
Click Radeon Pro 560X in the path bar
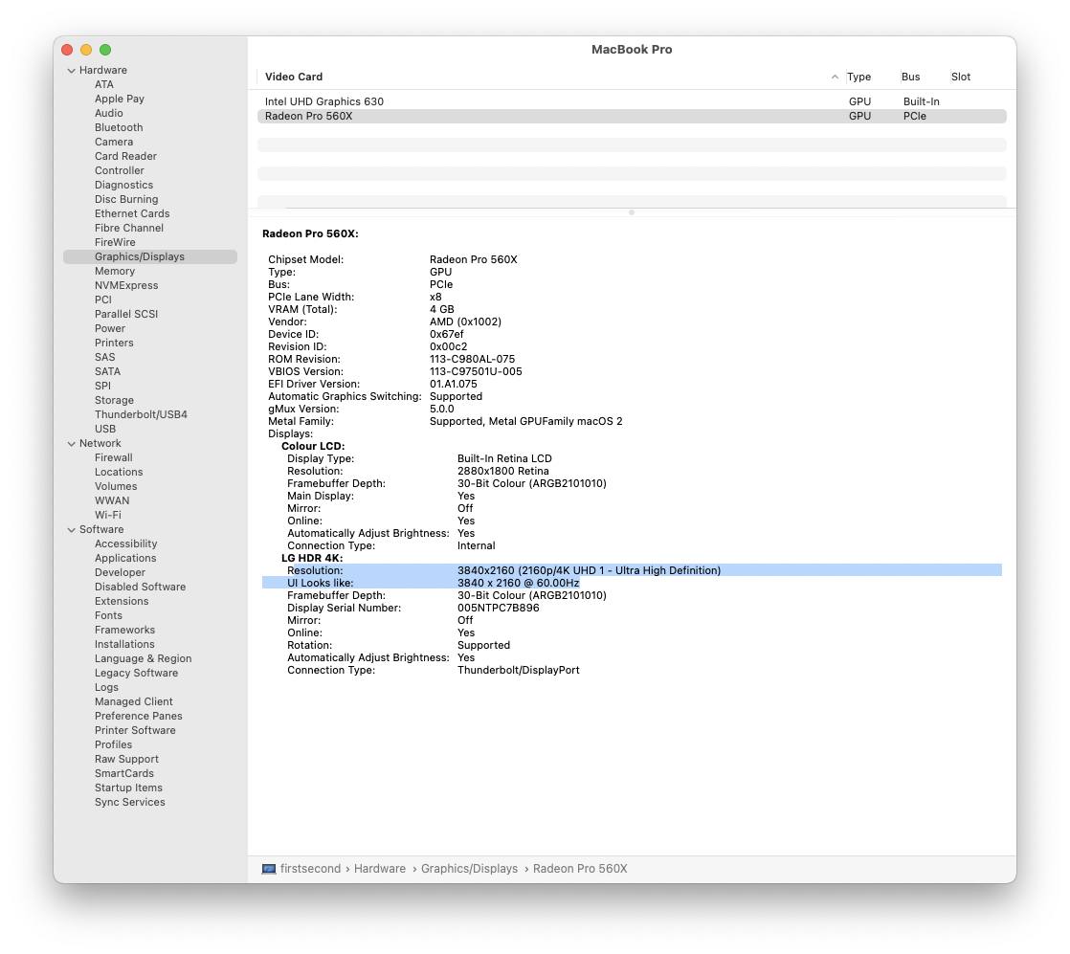point(580,869)
